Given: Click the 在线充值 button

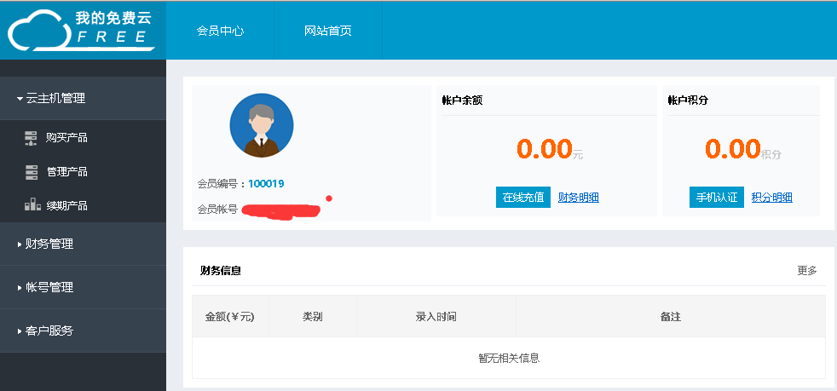Looking at the screenshot, I should pyautogui.click(x=523, y=198).
